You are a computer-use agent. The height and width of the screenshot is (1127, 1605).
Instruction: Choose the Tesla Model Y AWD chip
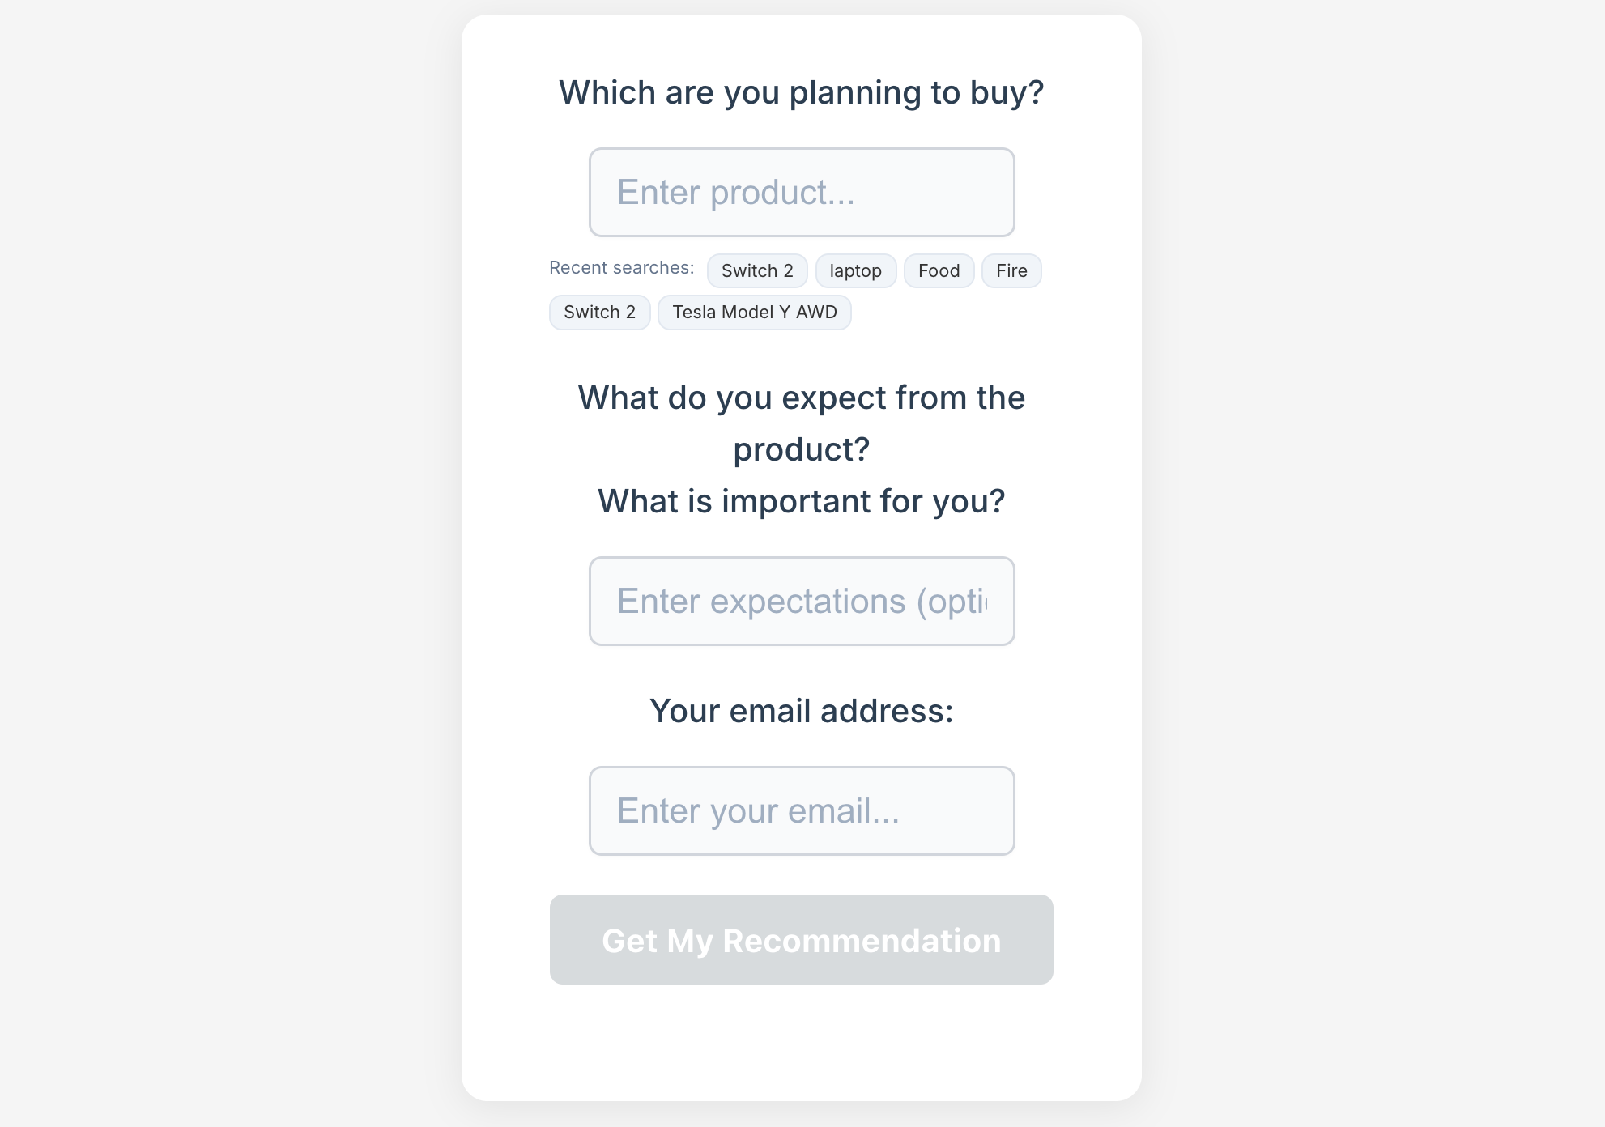[754, 313]
